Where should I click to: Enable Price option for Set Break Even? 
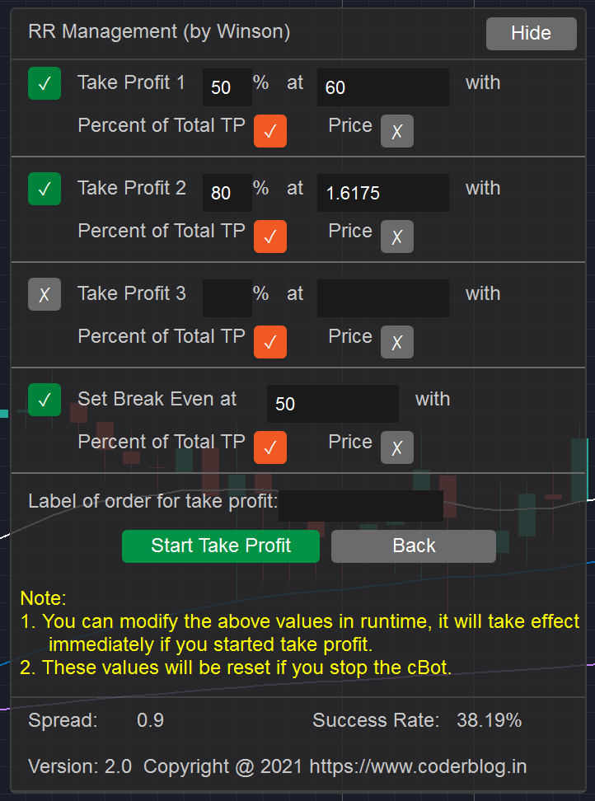pos(397,447)
